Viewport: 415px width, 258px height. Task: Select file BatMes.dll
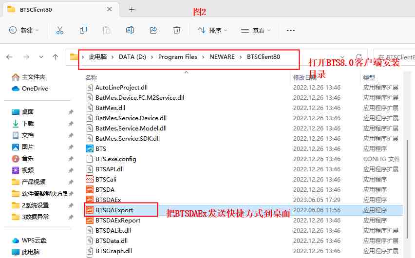coord(111,108)
